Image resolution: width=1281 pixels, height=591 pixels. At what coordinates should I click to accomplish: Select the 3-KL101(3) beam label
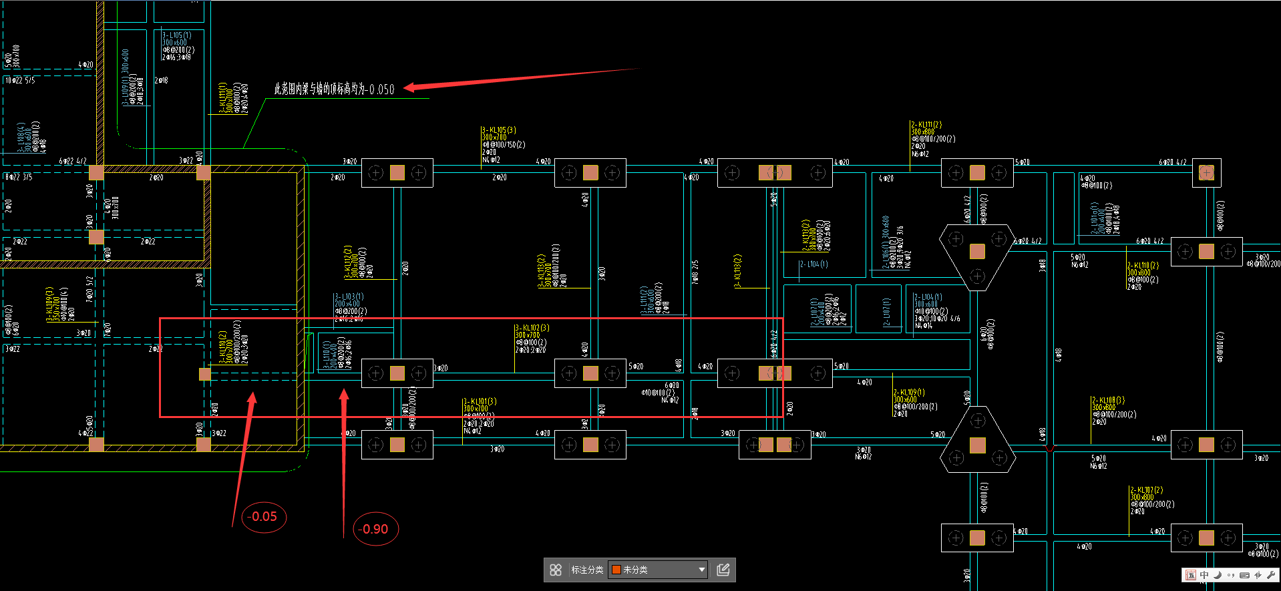480,401
